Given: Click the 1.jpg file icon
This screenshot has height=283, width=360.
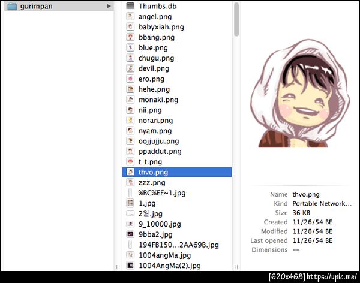Looking at the screenshot, I should [x=130, y=203].
